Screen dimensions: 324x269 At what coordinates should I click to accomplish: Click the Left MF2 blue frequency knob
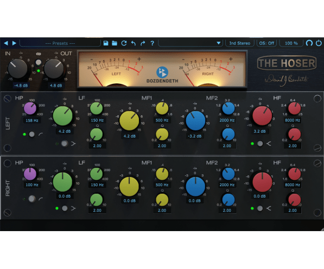coord(228,108)
